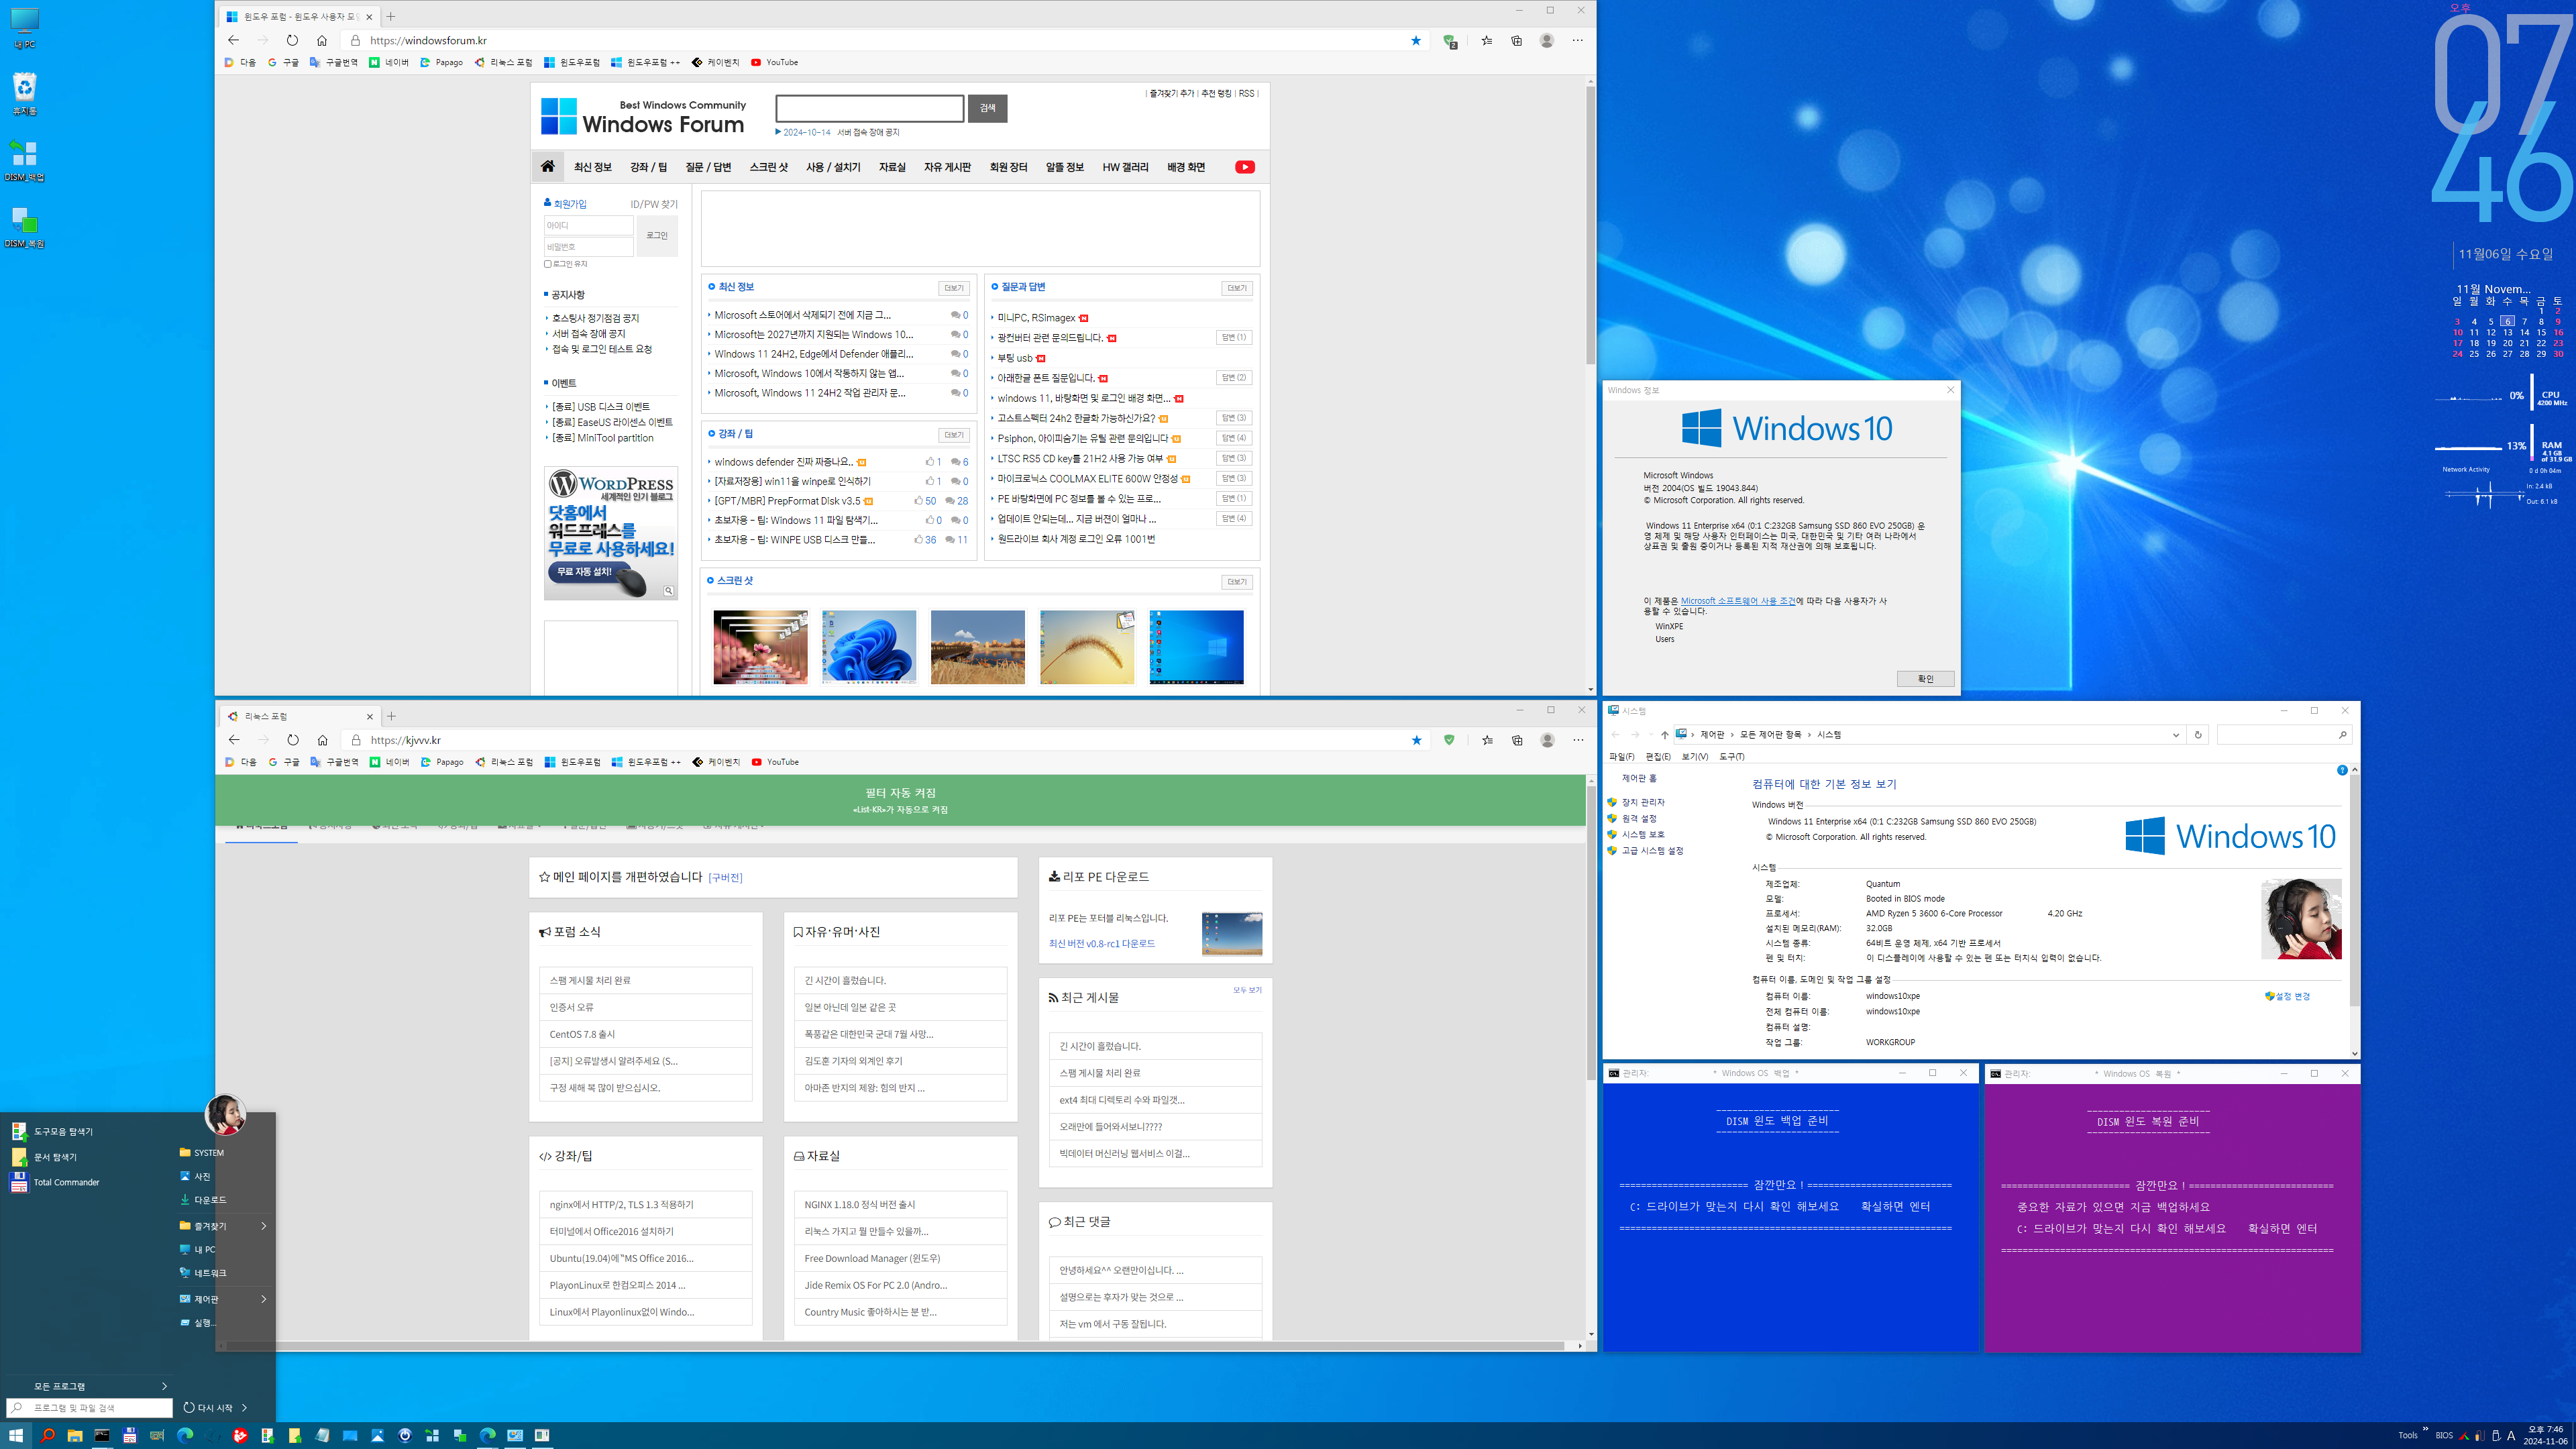Show hidden taskbar toolbar items next to Tools

[2425, 1429]
